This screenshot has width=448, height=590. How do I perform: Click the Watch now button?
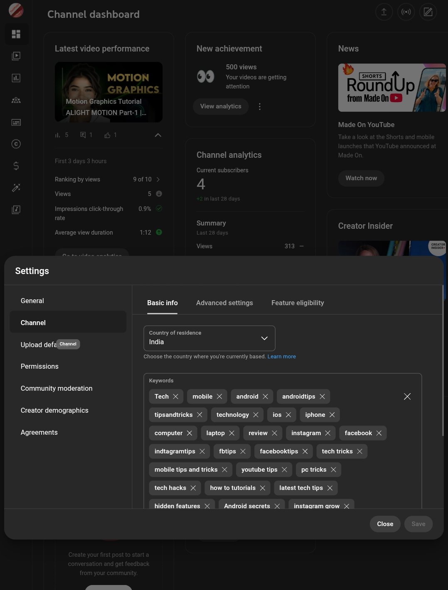(361, 178)
